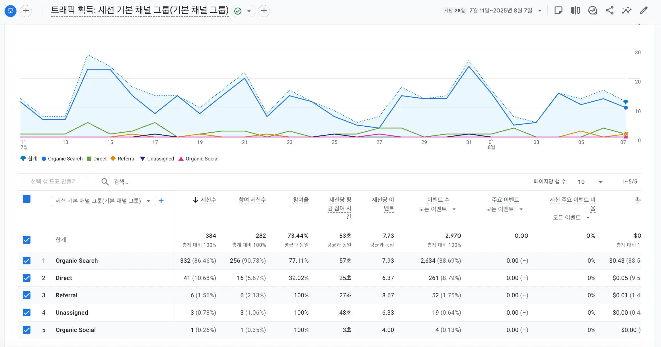Click the Organic Search row label
661x347 pixels.
point(77,261)
